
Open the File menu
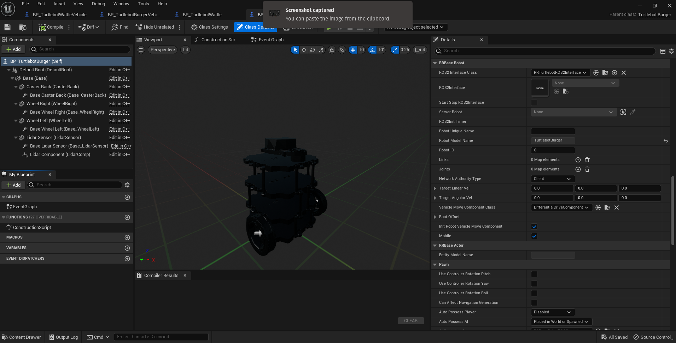[25, 4]
